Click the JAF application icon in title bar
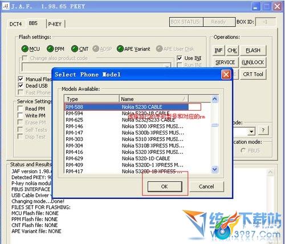Image resolution: width=285 pixels, height=244 pixels. pos(6,6)
